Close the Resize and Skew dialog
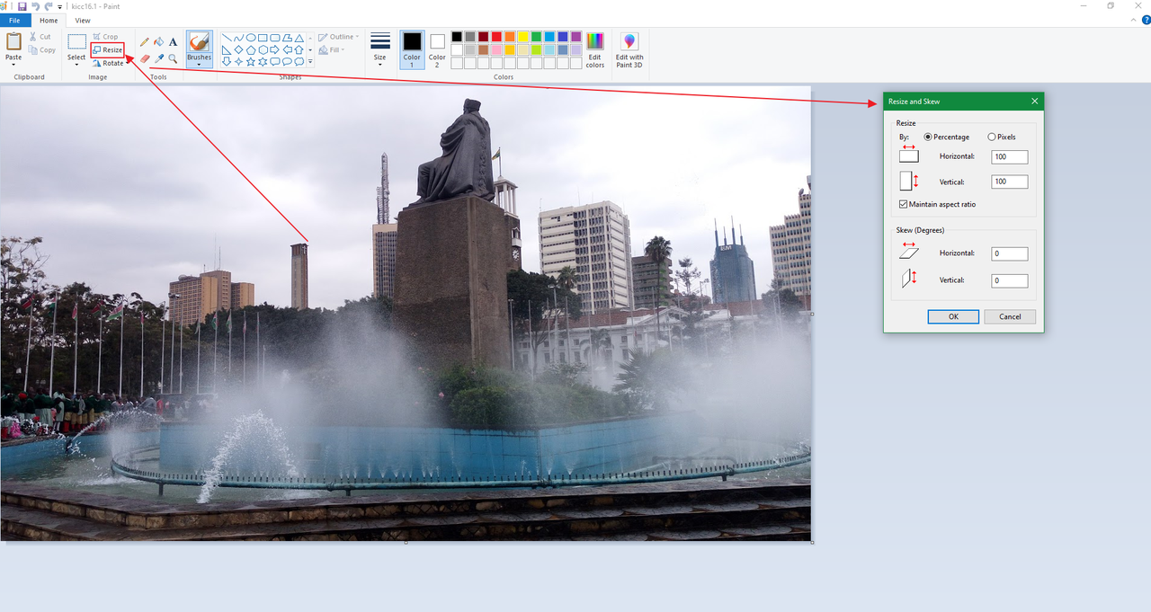This screenshot has width=1151, height=612. coord(1034,102)
